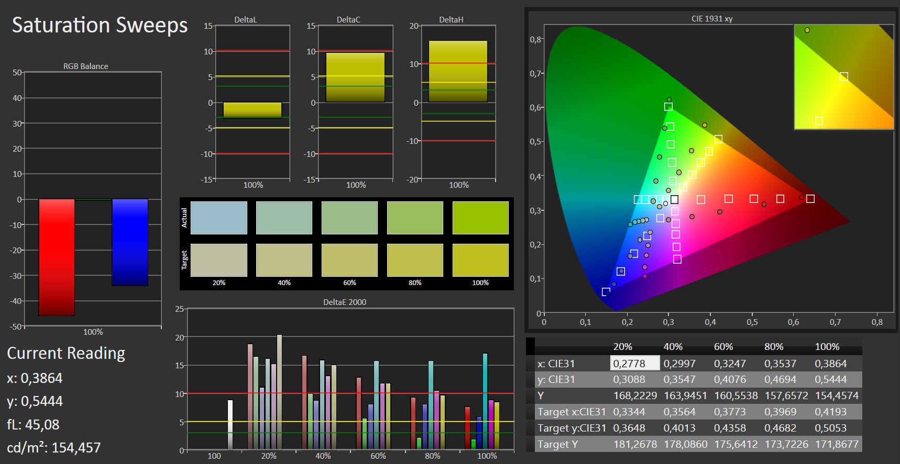Select the Actual 20% color swatch
Image resolution: width=900 pixels, height=464 pixels.
219,218
